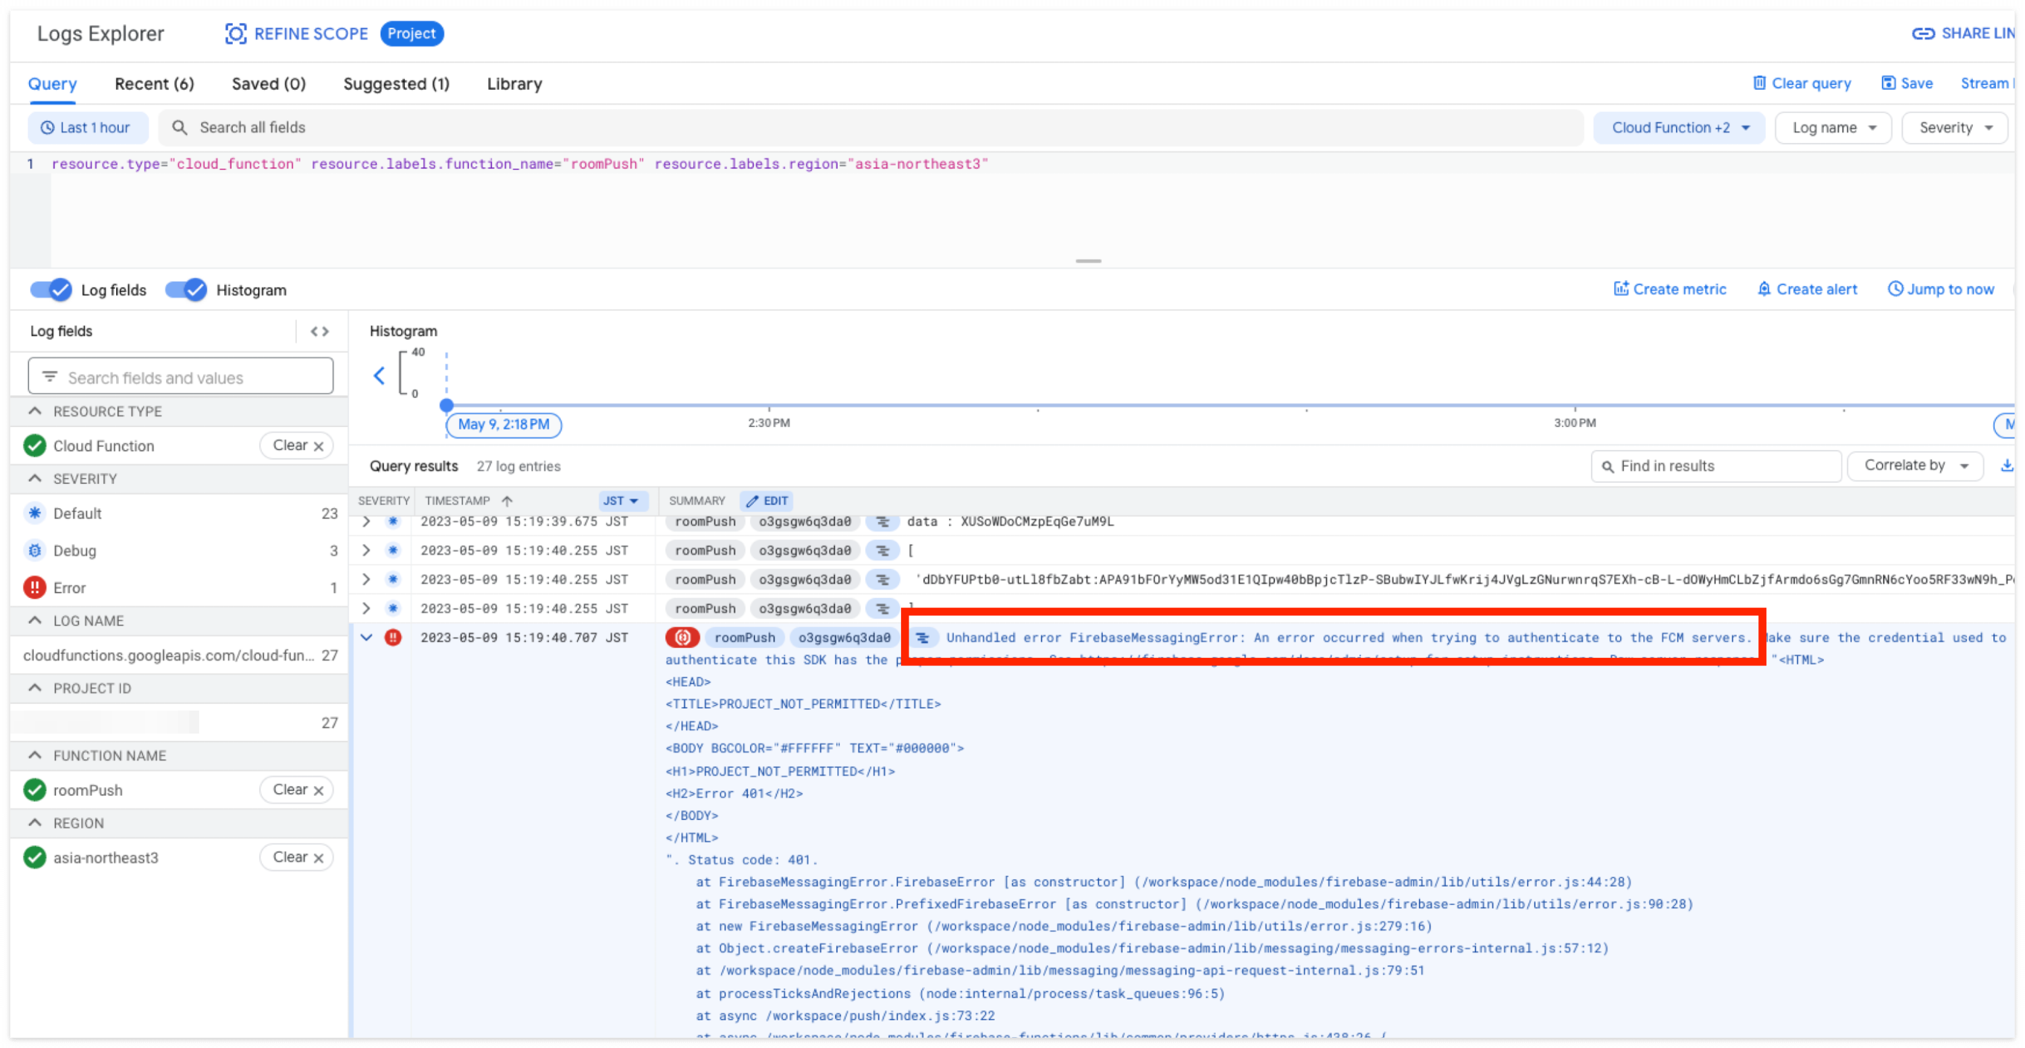This screenshot has height=1048, width=2025.
Task: Switch to the Recent (6) tab
Action: 154,84
